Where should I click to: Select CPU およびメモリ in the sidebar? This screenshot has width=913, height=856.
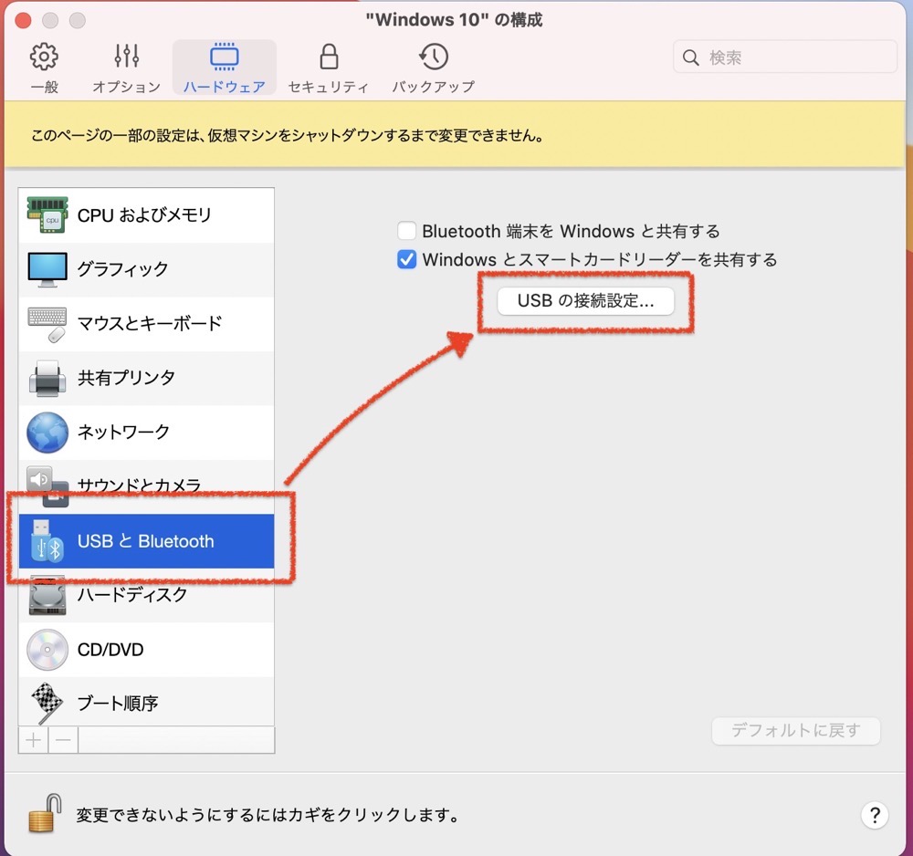tap(146, 215)
